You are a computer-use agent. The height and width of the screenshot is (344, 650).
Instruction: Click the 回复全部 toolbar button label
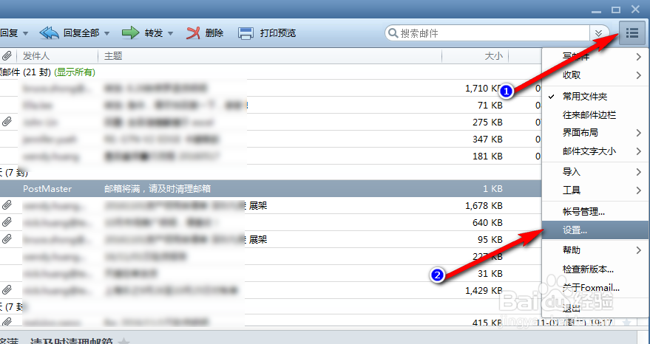[x=81, y=33]
